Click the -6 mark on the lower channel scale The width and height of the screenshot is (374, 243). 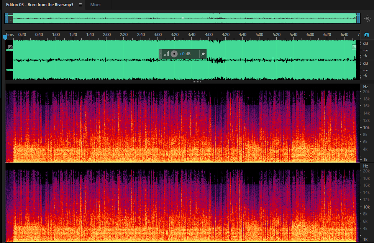(365, 76)
